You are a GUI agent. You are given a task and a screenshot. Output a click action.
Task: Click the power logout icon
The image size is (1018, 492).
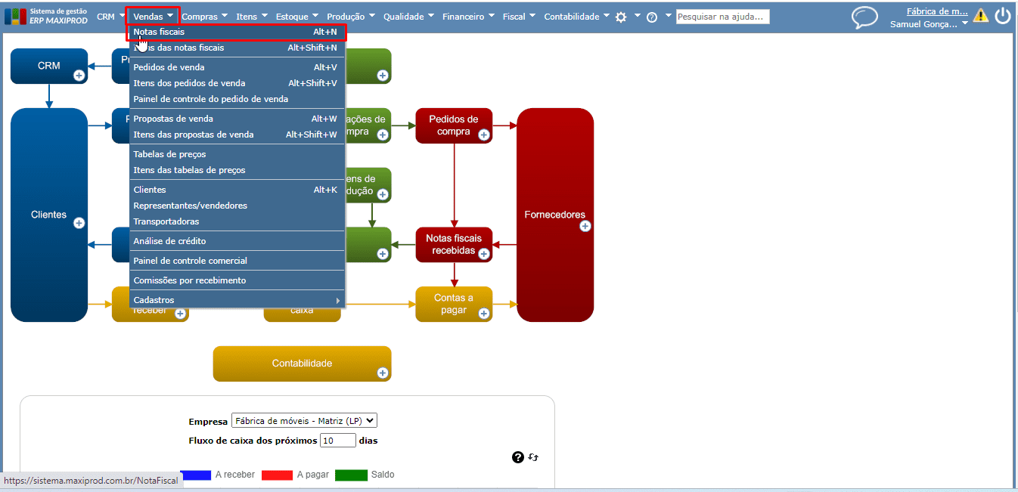pos(1003,15)
